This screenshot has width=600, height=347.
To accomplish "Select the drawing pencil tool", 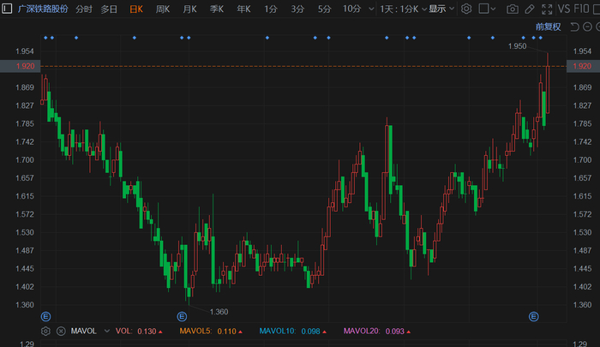I will tap(531, 9).
